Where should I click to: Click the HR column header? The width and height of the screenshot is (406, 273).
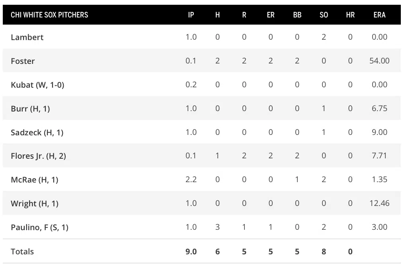(350, 15)
